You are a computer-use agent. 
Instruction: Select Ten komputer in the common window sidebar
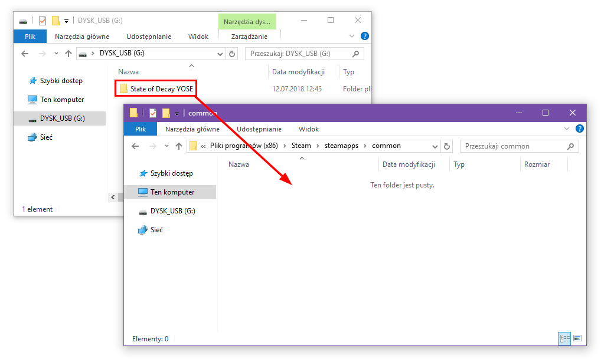coord(172,192)
